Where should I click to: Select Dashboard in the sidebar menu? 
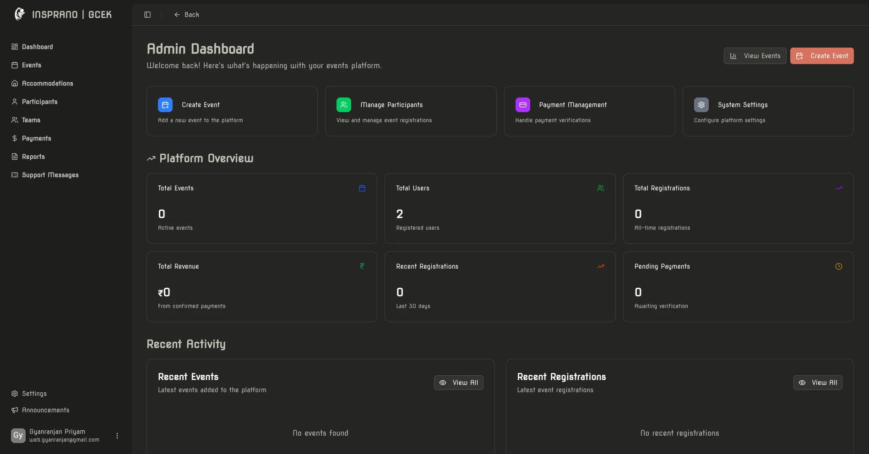coord(37,47)
